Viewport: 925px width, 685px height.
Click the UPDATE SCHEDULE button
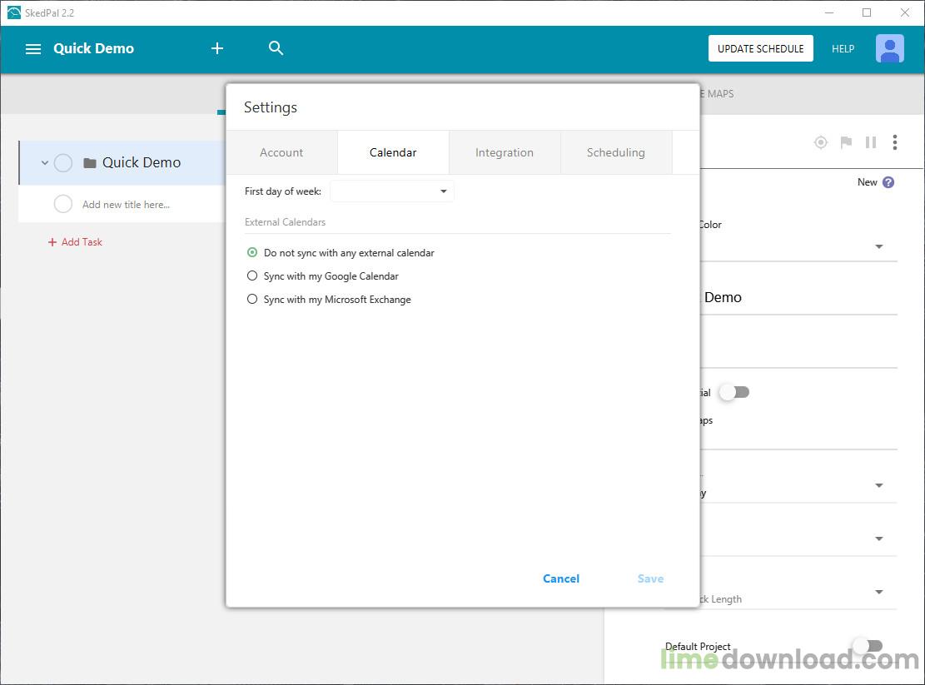760,48
